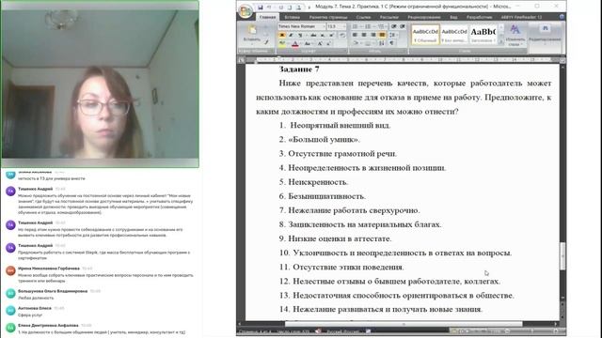This screenshot has height=338, width=602.
Task: Click the spell check icon in status bar
Action: pos(318,331)
